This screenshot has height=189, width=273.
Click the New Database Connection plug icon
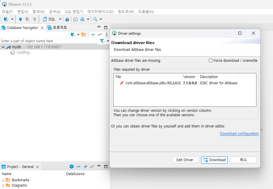pos(6,19)
